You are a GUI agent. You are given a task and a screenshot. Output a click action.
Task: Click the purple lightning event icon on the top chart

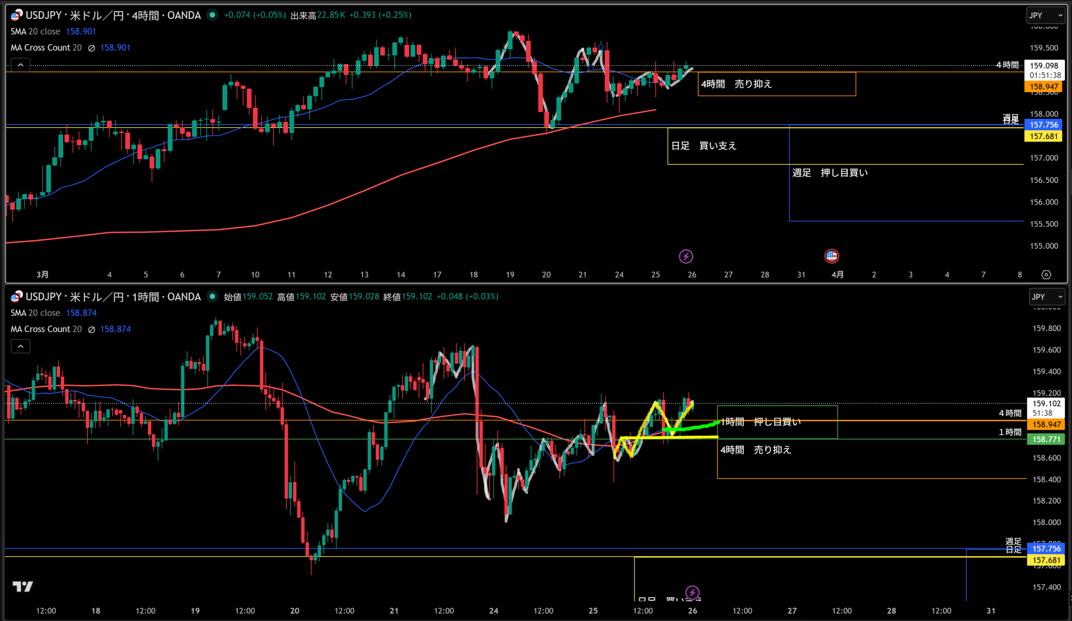point(686,256)
